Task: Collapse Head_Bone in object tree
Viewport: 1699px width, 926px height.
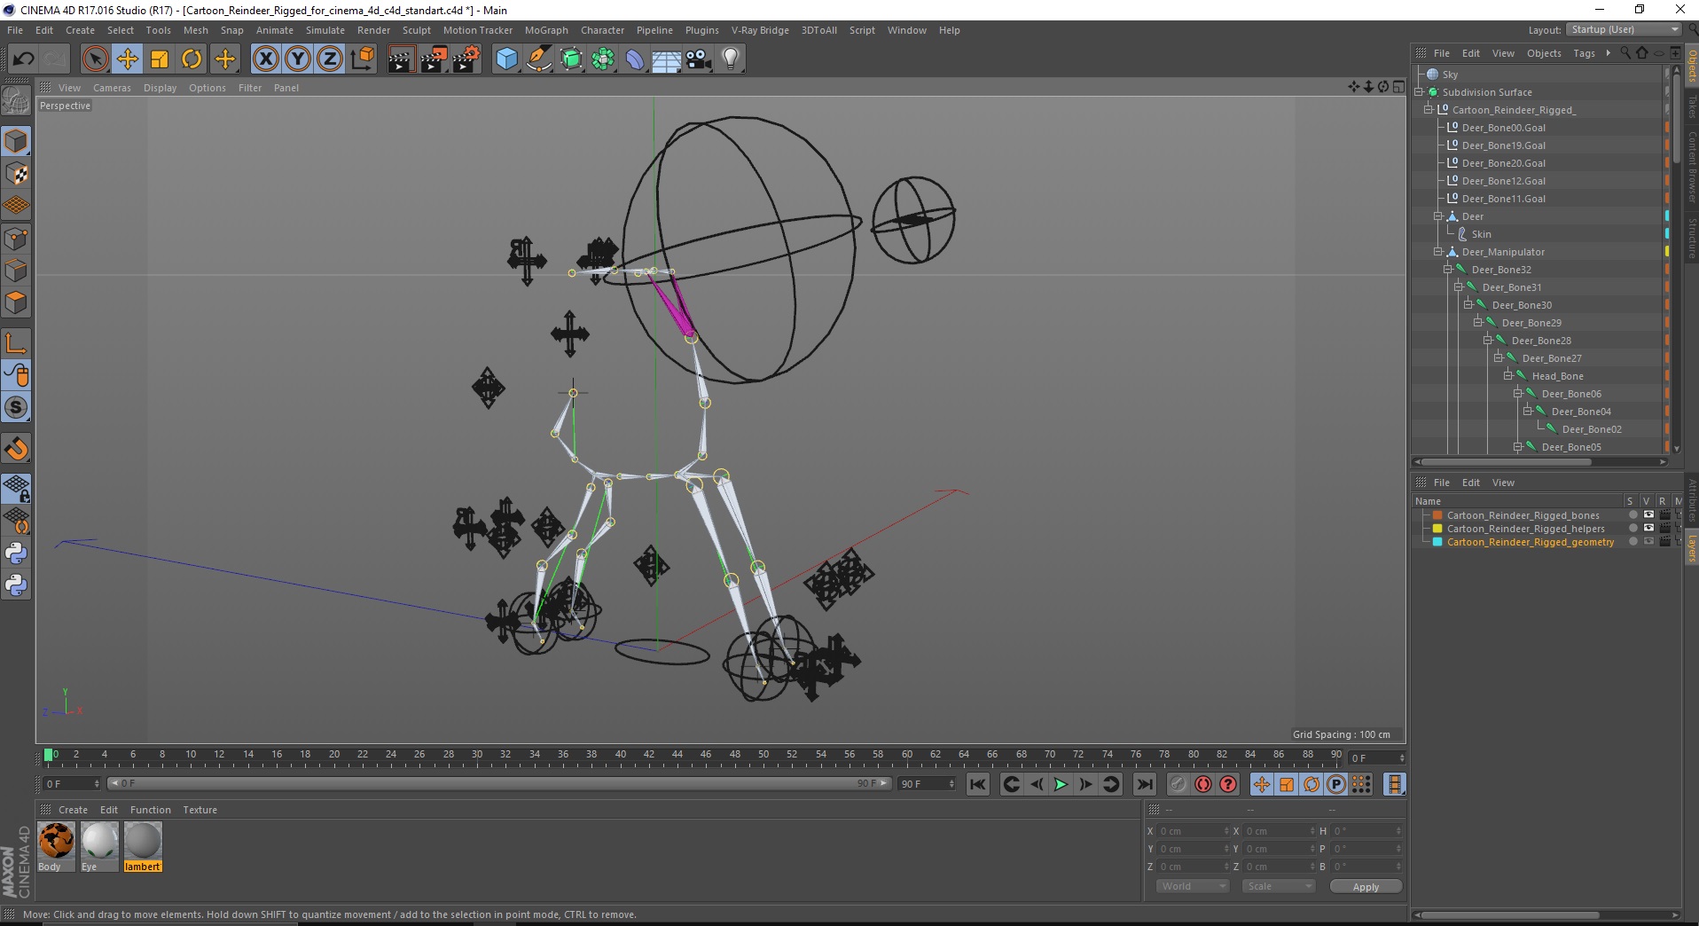Action: click(1507, 376)
